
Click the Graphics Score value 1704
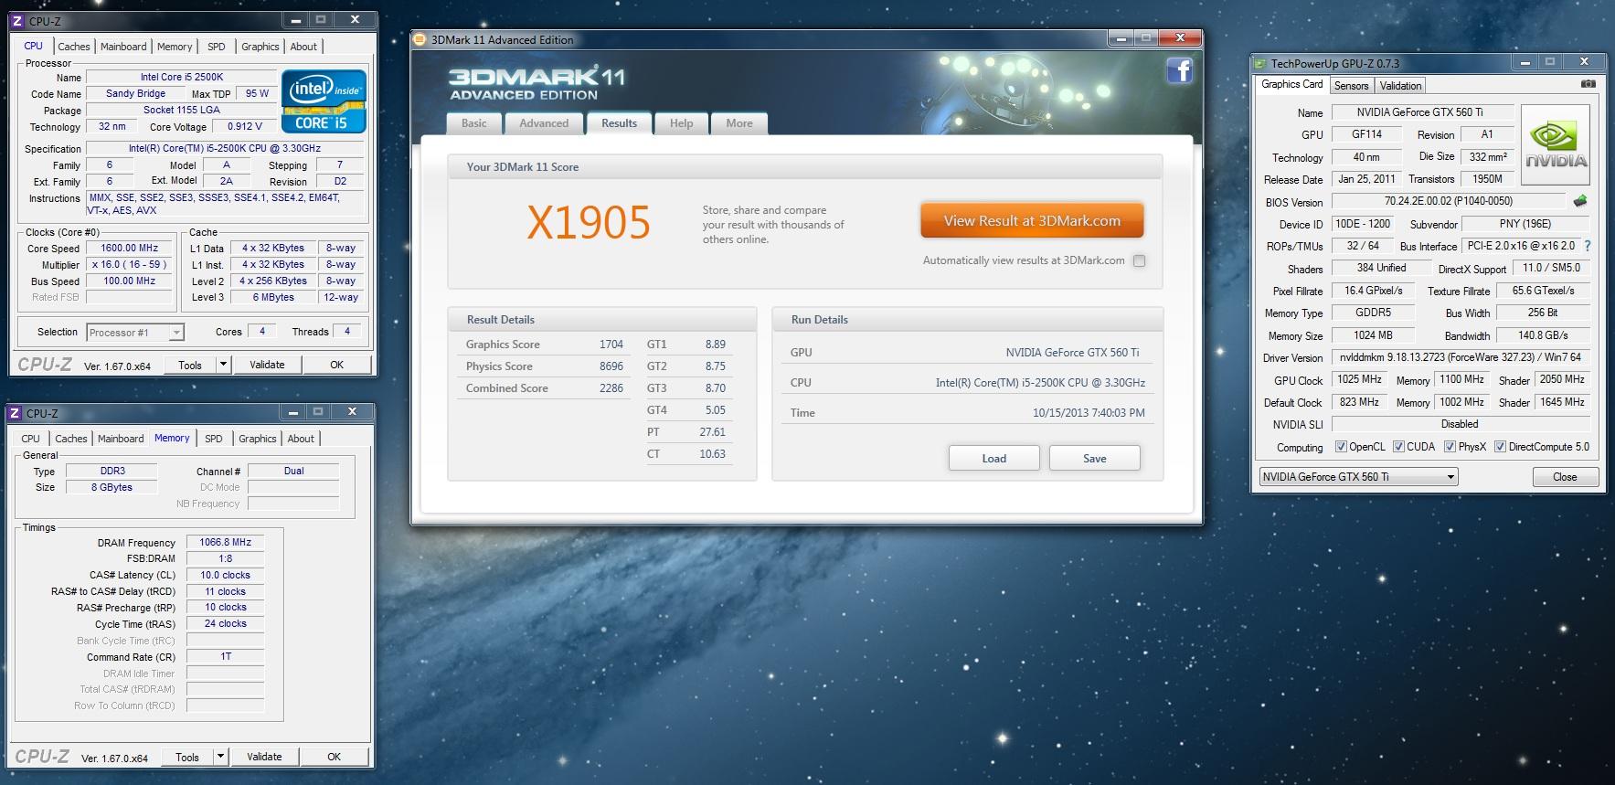pyautogui.click(x=611, y=345)
